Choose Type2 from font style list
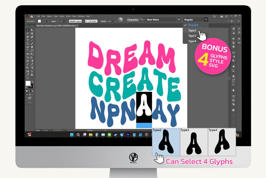The width and height of the screenshot is (266, 178). coord(192,31)
